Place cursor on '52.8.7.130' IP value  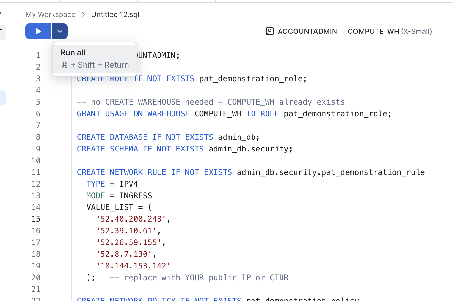[x=124, y=254]
